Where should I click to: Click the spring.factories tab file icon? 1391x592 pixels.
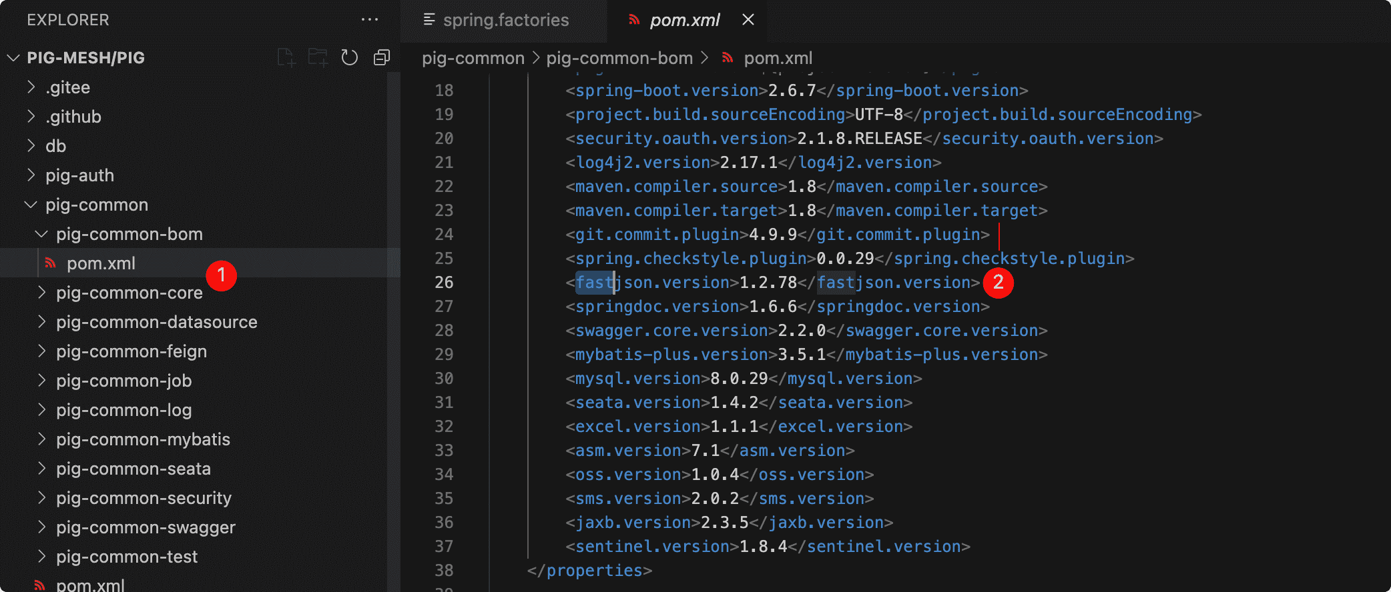point(429,20)
